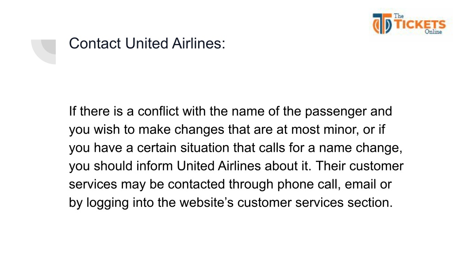This screenshot has width=453, height=255.
Task: Click the small 'The' text in logo
Action: click(x=399, y=16)
